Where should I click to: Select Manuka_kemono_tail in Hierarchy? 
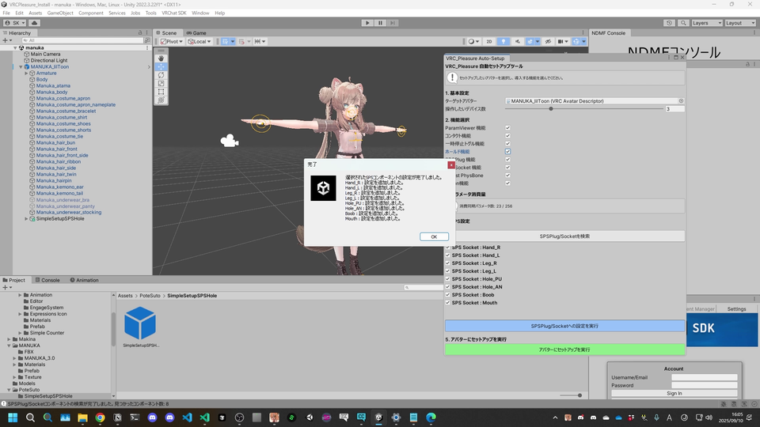pyautogui.click(x=59, y=193)
